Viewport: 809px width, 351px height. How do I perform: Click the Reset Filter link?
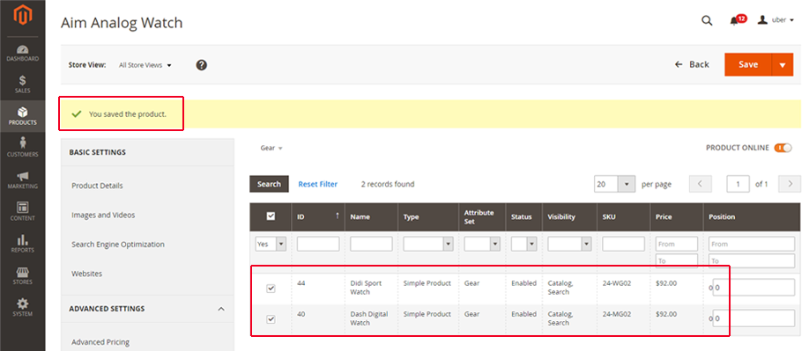[318, 184]
